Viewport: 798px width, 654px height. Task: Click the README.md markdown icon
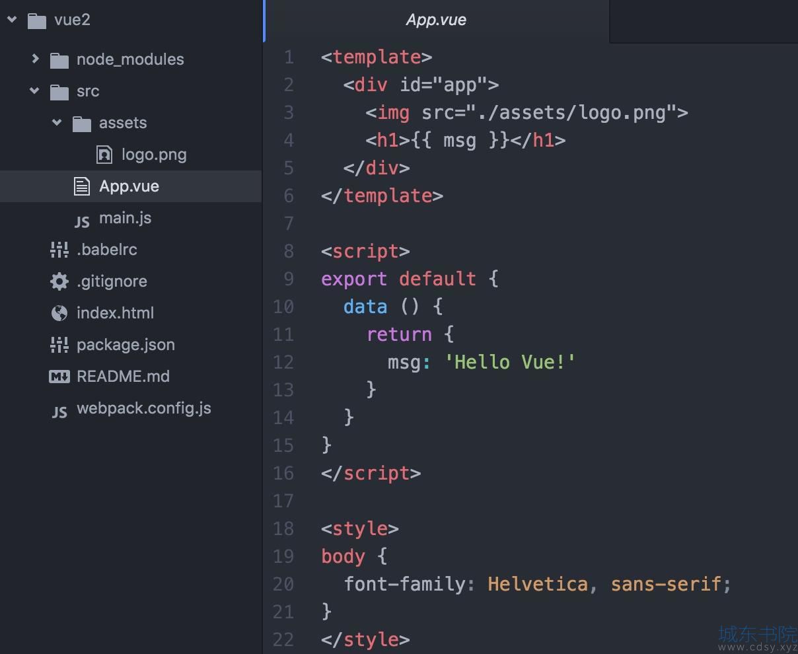point(59,377)
